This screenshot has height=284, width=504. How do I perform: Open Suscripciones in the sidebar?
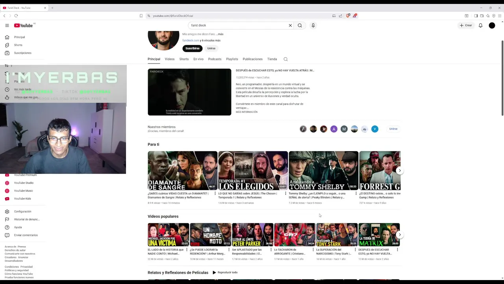coord(22,53)
